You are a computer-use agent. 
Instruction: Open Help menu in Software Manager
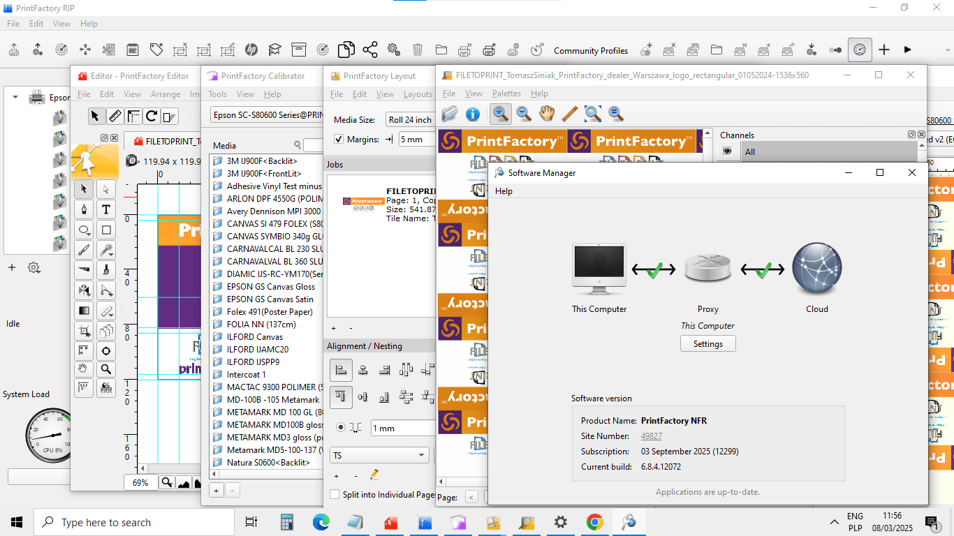point(504,191)
